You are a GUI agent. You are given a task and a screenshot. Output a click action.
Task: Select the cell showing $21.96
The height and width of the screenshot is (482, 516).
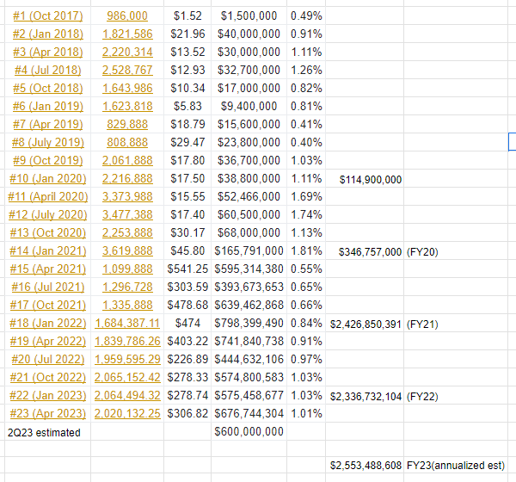pos(187,34)
